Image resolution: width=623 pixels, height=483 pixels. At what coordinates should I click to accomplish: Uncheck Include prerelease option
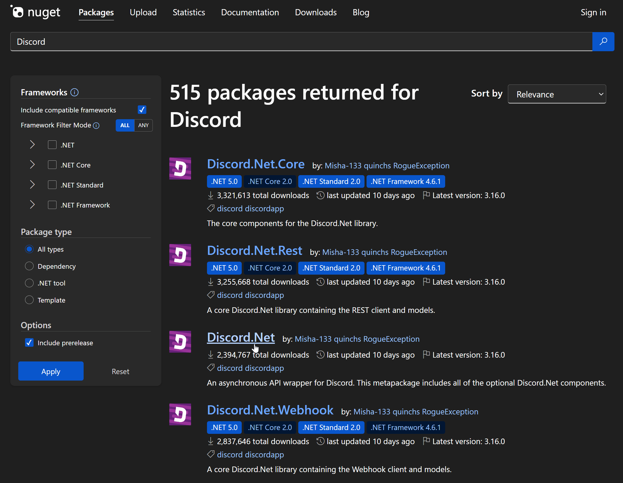click(x=29, y=343)
